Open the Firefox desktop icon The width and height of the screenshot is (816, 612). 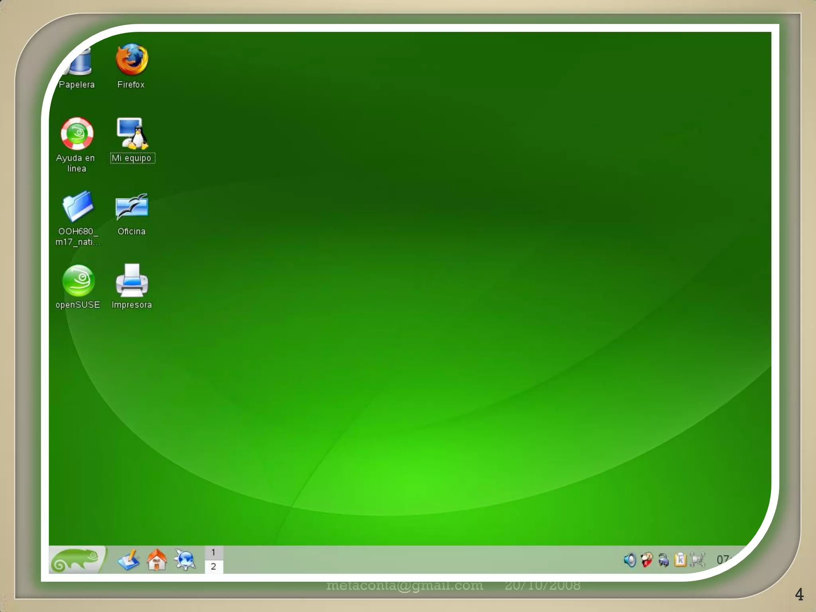pyautogui.click(x=131, y=60)
